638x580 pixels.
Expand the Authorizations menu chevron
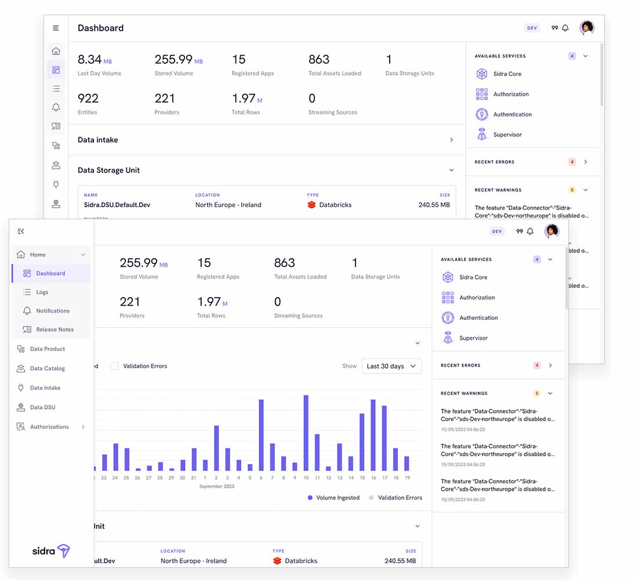point(83,427)
